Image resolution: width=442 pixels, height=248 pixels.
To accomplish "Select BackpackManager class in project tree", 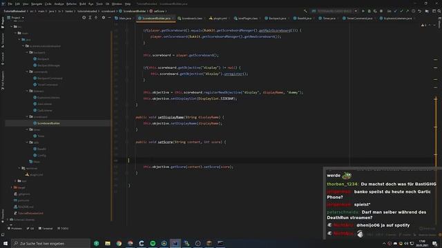I will (46, 65).
